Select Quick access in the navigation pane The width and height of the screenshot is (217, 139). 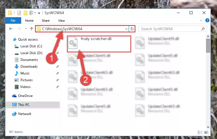click(28, 39)
